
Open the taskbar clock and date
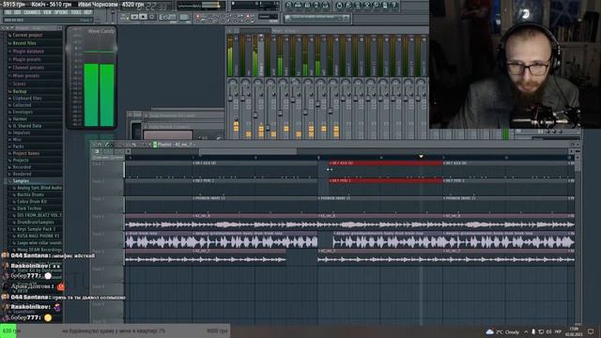tap(574, 331)
